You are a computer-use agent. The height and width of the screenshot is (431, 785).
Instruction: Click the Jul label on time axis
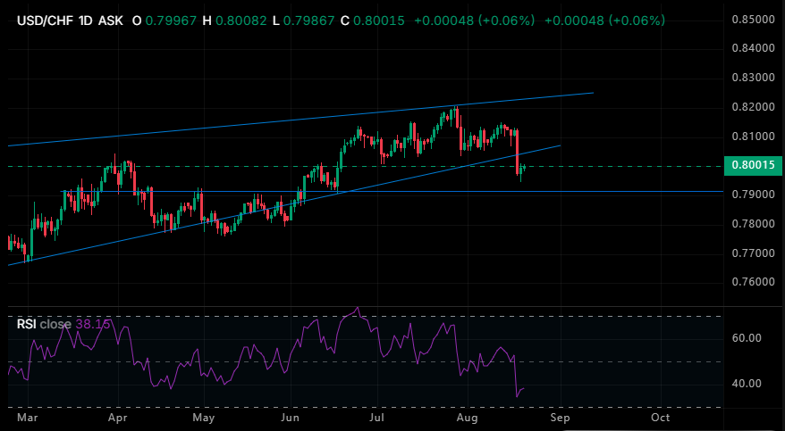tap(376, 417)
